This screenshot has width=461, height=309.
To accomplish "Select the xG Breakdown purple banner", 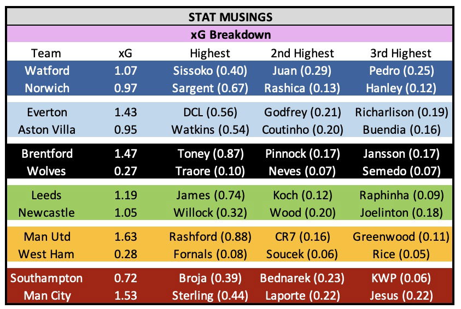I will tap(230, 34).
